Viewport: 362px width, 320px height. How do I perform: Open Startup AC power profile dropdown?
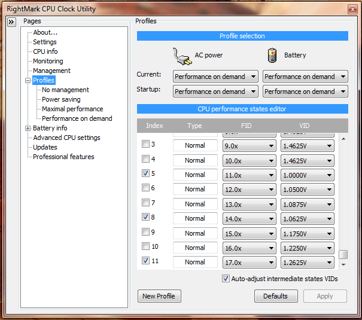tap(215, 92)
